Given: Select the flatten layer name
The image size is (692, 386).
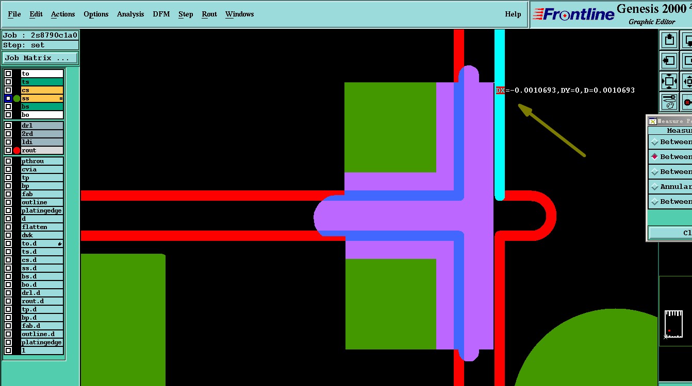Looking at the screenshot, I should (x=42, y=227).
